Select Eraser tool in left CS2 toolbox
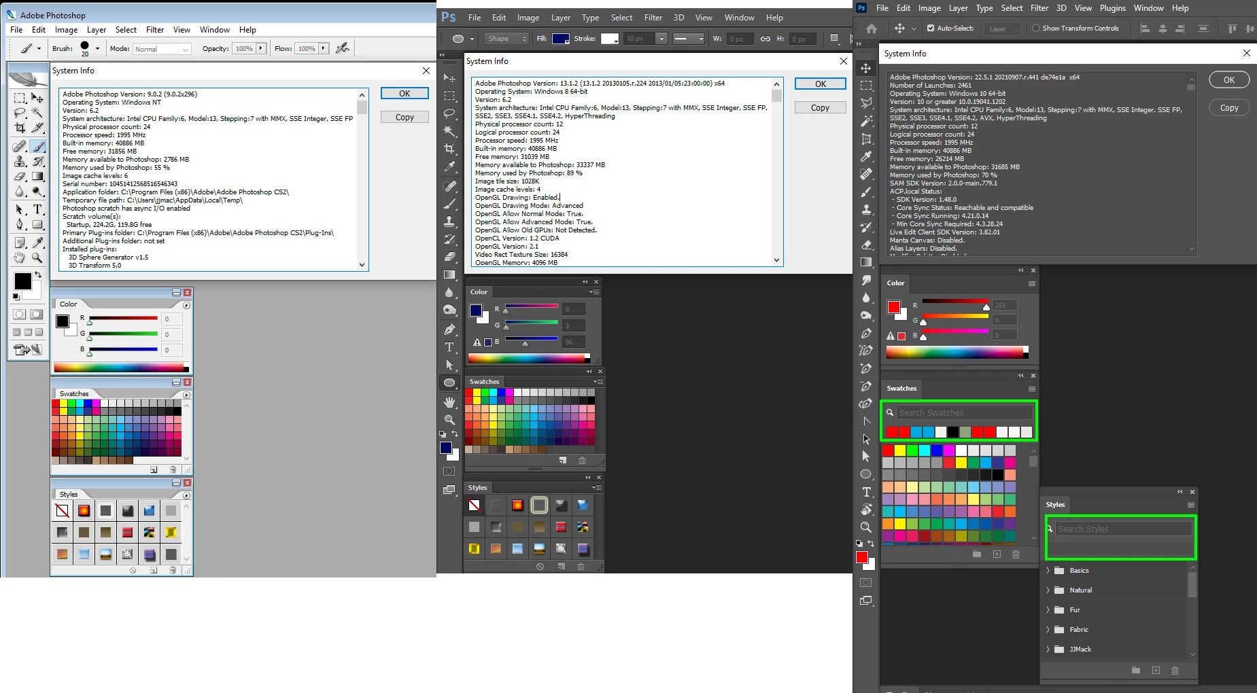Screen dimensions: 1257x693 [20, 176]
